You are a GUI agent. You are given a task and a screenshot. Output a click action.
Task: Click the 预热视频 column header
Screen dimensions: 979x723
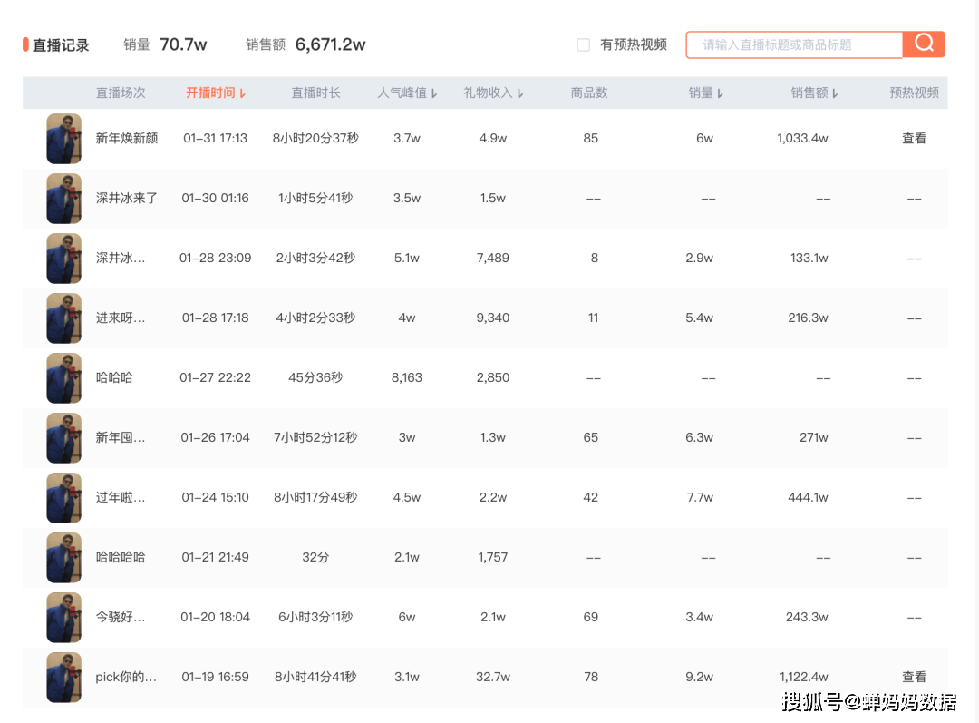tap(914, 93)
